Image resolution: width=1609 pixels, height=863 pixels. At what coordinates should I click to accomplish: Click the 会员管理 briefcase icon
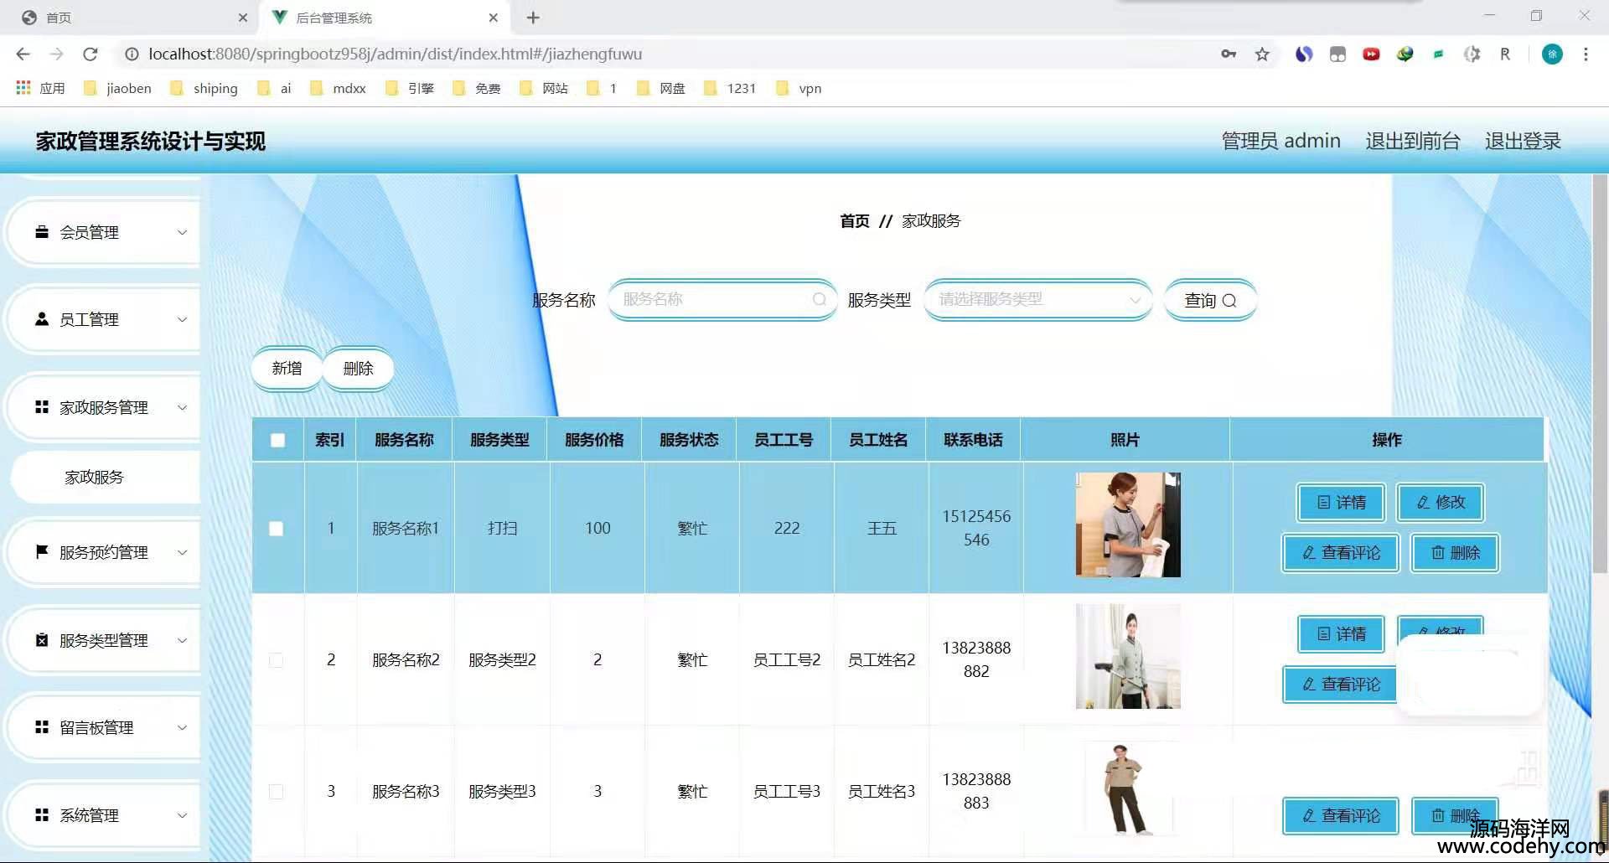pyautogui.click(x=42, y=232)
